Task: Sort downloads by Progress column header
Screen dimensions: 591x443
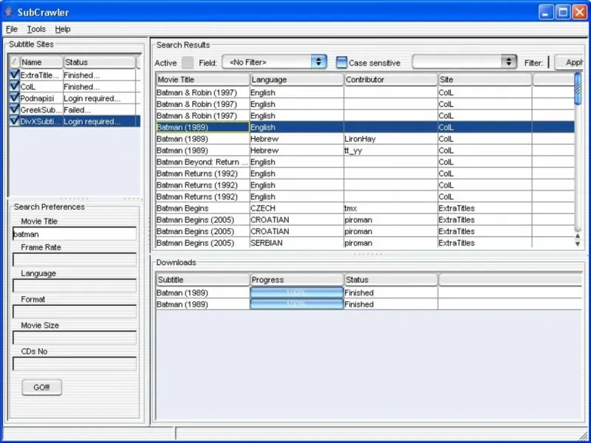Action: point(297,280)
